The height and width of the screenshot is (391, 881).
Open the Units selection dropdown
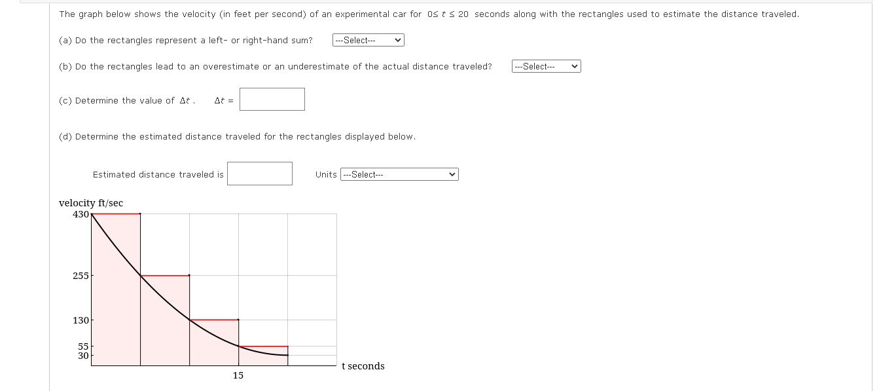[399, 174]
